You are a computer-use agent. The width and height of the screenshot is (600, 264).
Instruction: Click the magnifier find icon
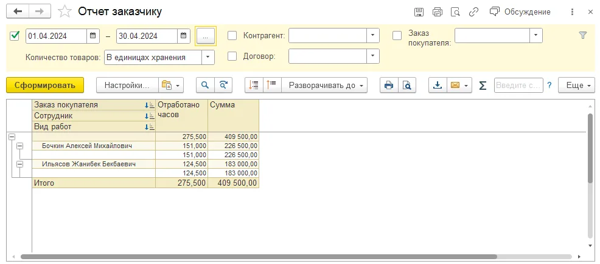tap(205, 85)
